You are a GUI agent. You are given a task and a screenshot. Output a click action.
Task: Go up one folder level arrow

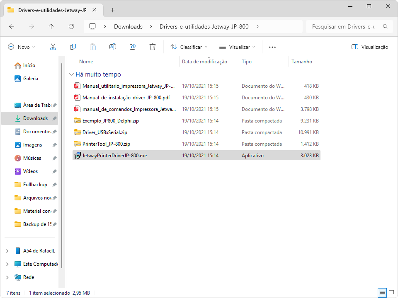pyautogui.click(x=51, y=26)
